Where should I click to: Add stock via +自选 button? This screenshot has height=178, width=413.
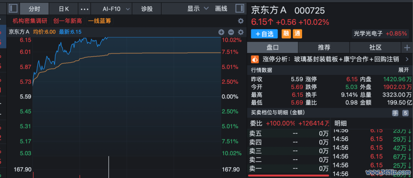(264, 34)
